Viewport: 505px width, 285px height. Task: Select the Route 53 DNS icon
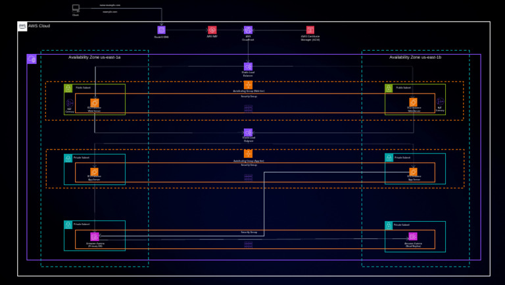click(161, 30)
